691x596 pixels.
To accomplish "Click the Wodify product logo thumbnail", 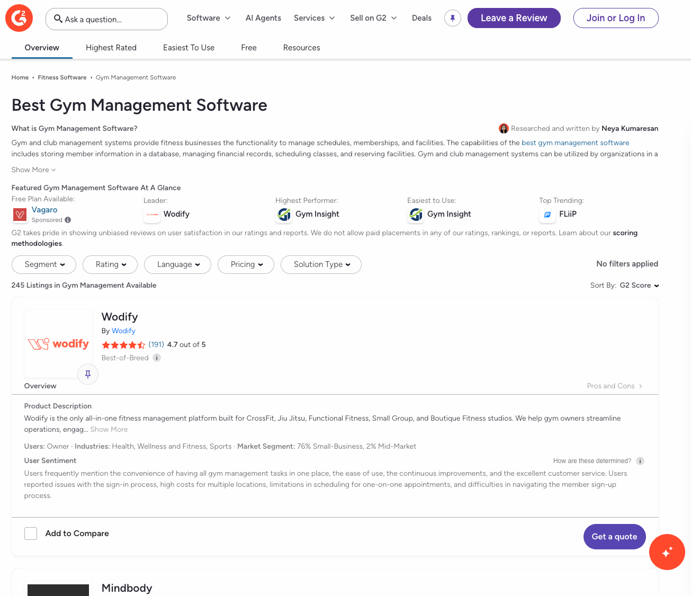I will point(58,344).
